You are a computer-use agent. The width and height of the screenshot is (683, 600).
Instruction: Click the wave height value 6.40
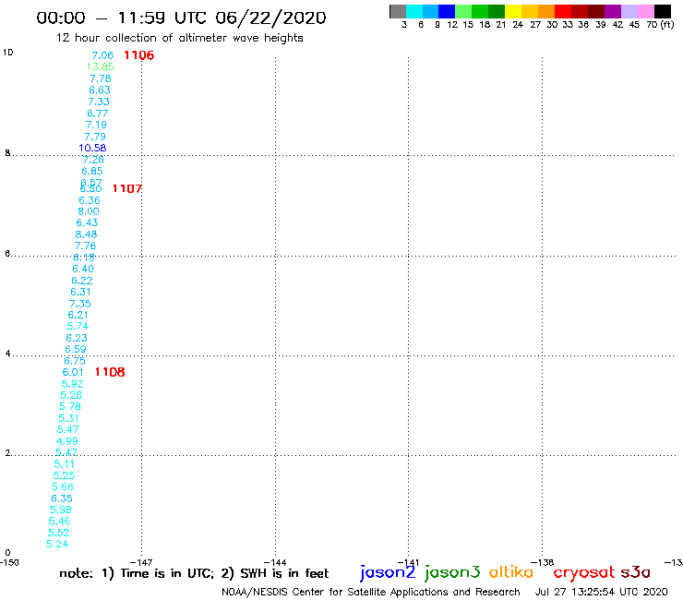[x=83, y=269]
